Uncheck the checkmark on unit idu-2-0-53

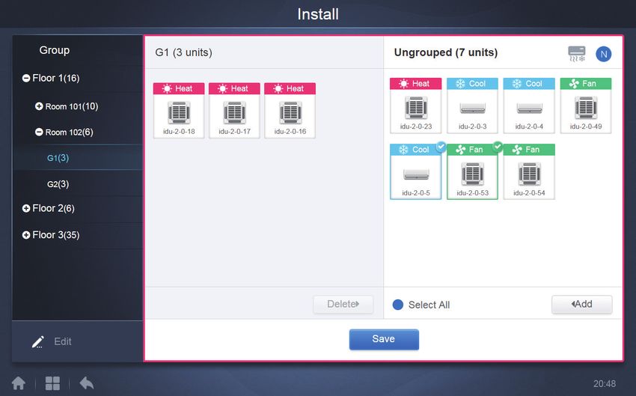tap(498, 147)
